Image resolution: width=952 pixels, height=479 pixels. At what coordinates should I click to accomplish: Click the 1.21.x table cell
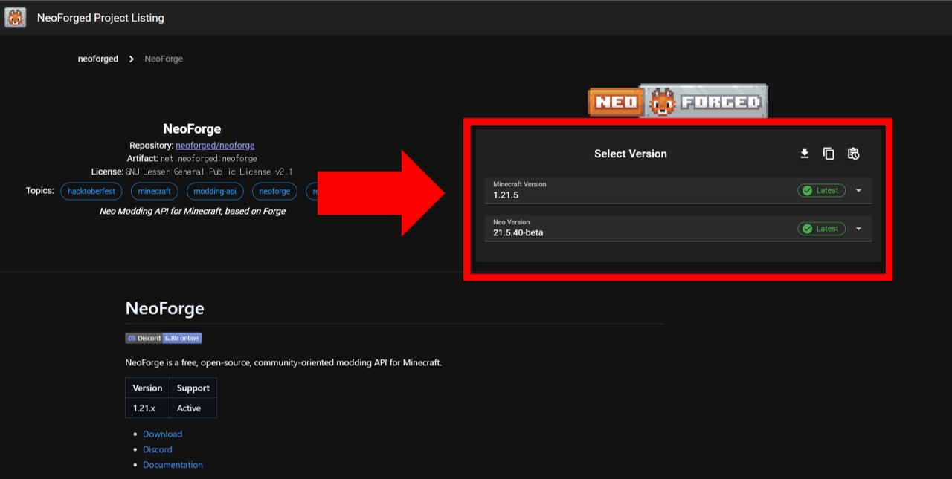[147, 408]
